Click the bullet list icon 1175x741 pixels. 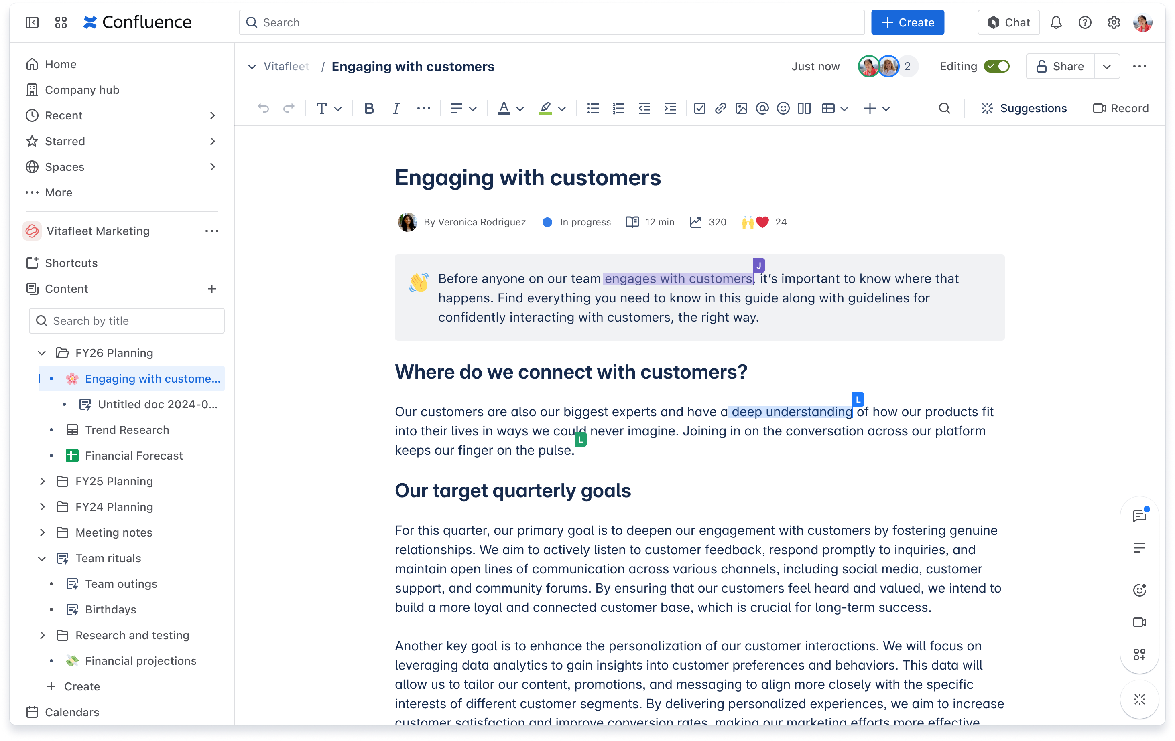[x=592, y=108]
